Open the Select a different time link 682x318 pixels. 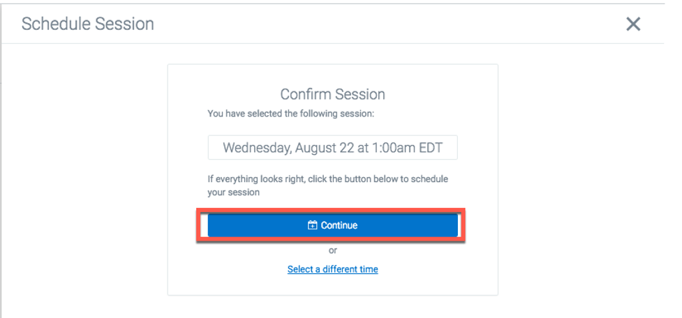[x=333, y=269]
